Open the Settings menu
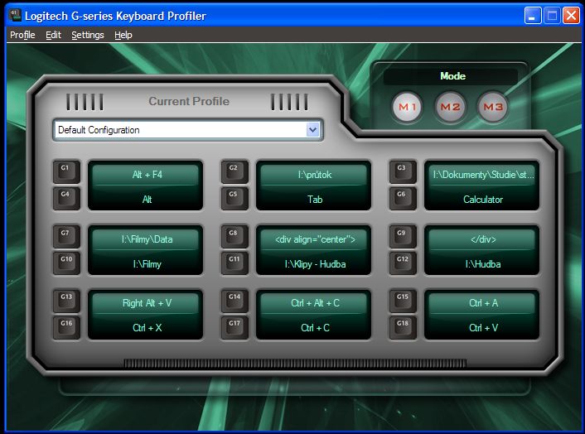 click(88, 35)
